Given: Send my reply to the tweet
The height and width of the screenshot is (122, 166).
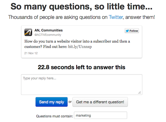Looking at the screenshot, I should click(x=52, y=102).
